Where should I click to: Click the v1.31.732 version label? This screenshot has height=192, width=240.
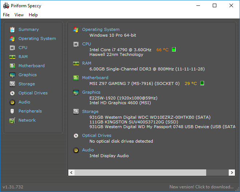13,187
